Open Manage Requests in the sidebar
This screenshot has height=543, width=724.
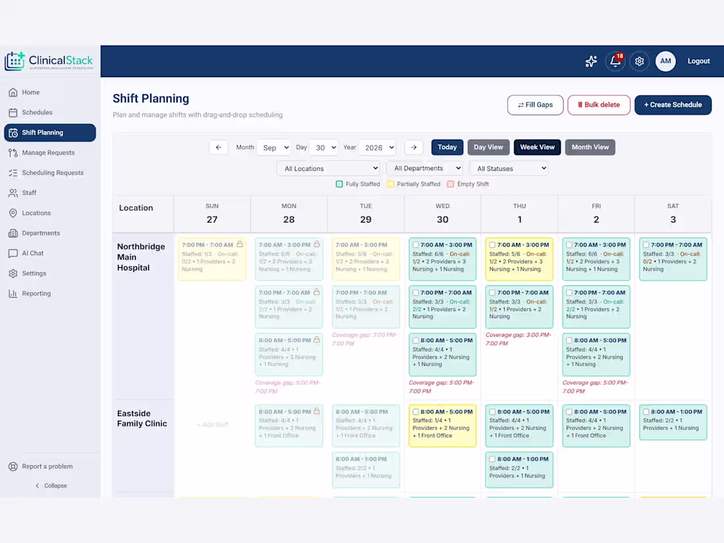(x=50, y=153)
